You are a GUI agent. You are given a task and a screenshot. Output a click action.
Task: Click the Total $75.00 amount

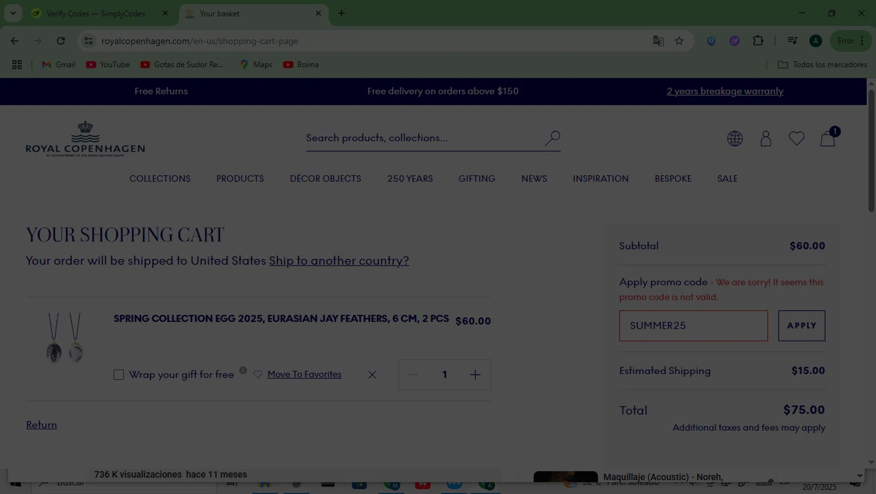804,410
